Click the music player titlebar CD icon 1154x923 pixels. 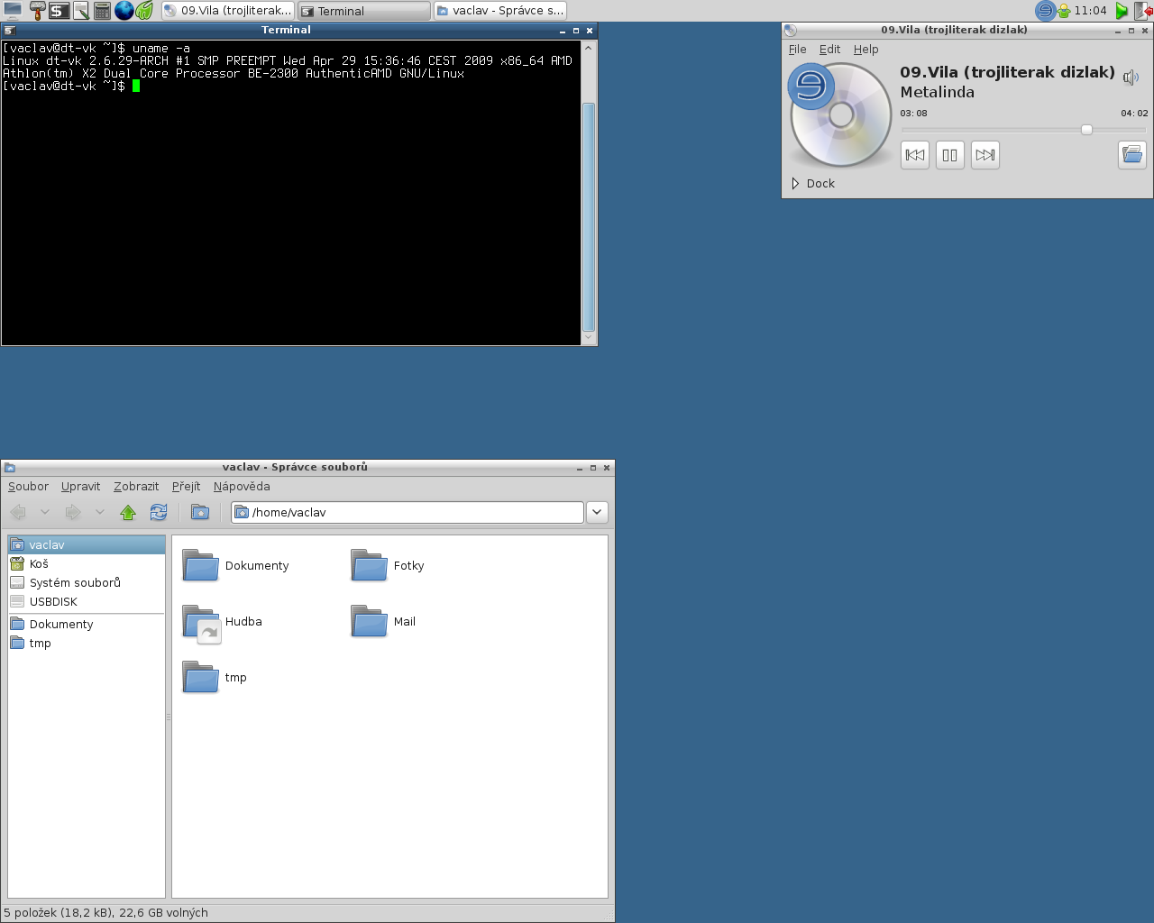(790, 30)
